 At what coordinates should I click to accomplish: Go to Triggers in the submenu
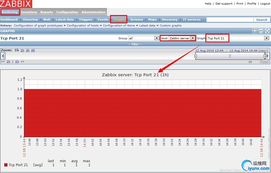86,19
